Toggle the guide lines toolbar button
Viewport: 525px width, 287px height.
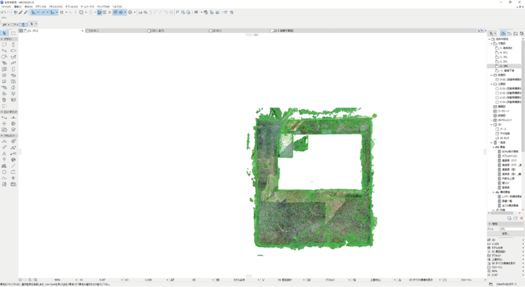[x=34, y=13]
